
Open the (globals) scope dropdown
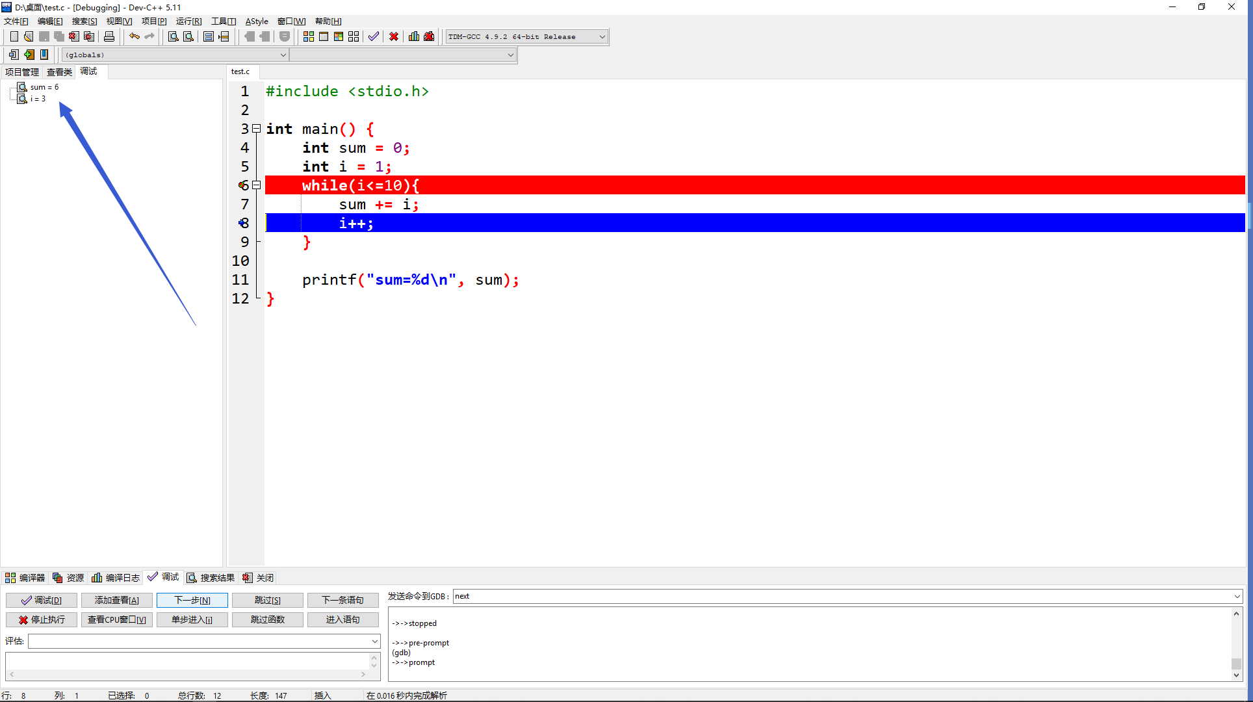click(283, 55)
